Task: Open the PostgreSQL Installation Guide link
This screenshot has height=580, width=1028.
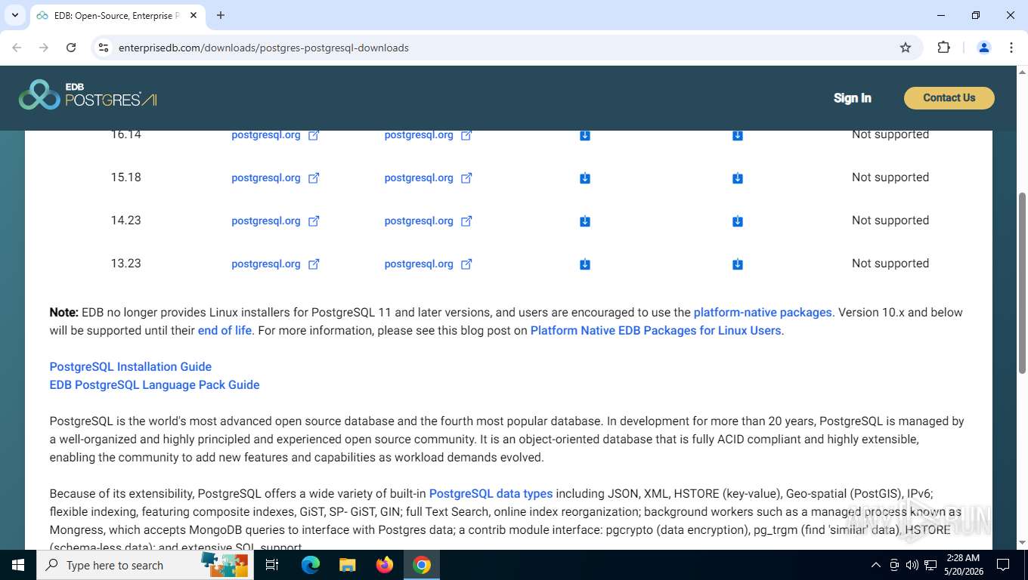Action: 131,367
